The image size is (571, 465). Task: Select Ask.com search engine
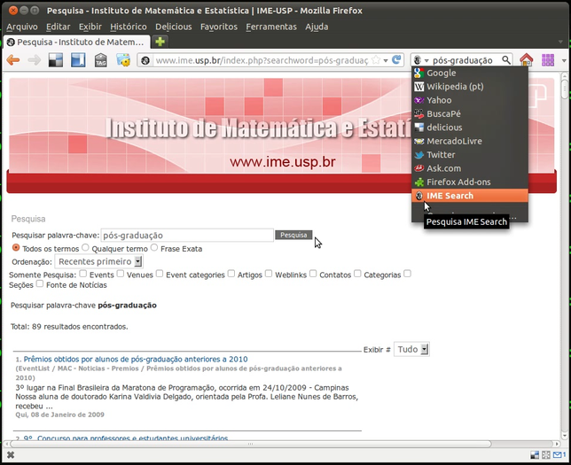[x=470, y=168]
